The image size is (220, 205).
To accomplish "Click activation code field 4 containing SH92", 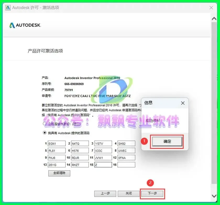I will click(126, 143).
